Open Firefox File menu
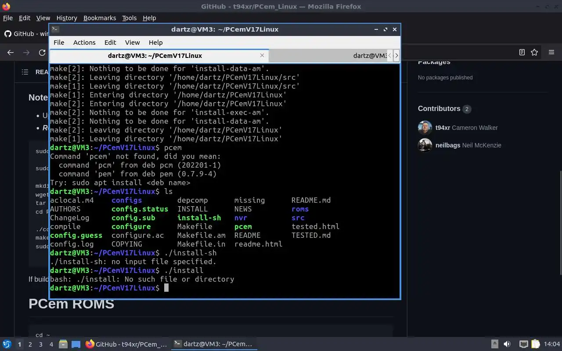This screenshot has width=562, height=351. [x=8, y=18]
